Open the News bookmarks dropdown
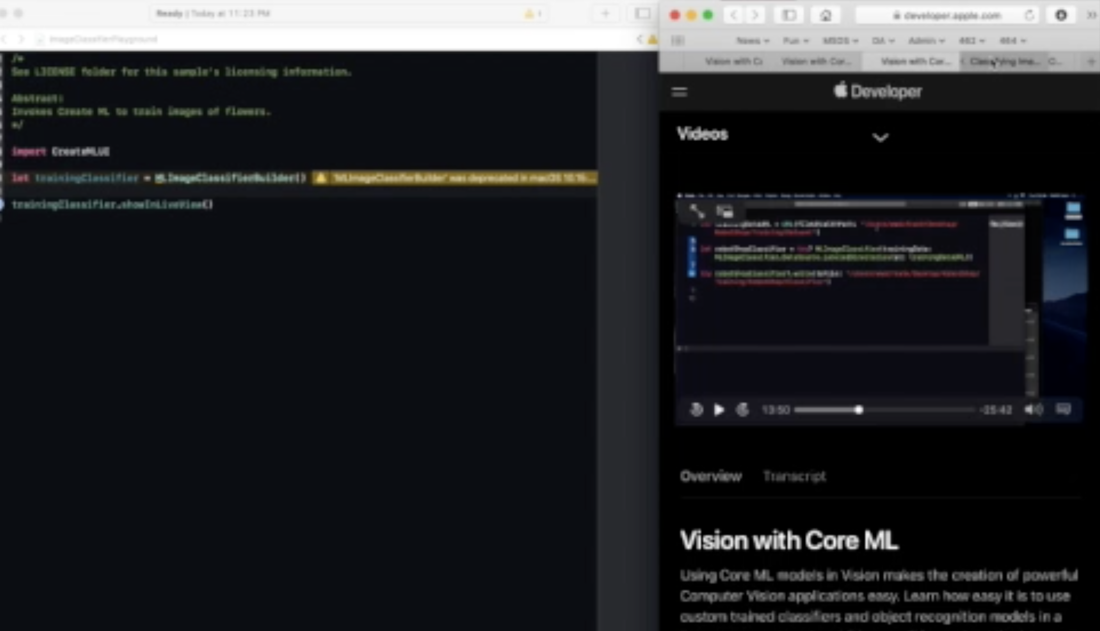The image size is (1100, 631). [753, 40]
